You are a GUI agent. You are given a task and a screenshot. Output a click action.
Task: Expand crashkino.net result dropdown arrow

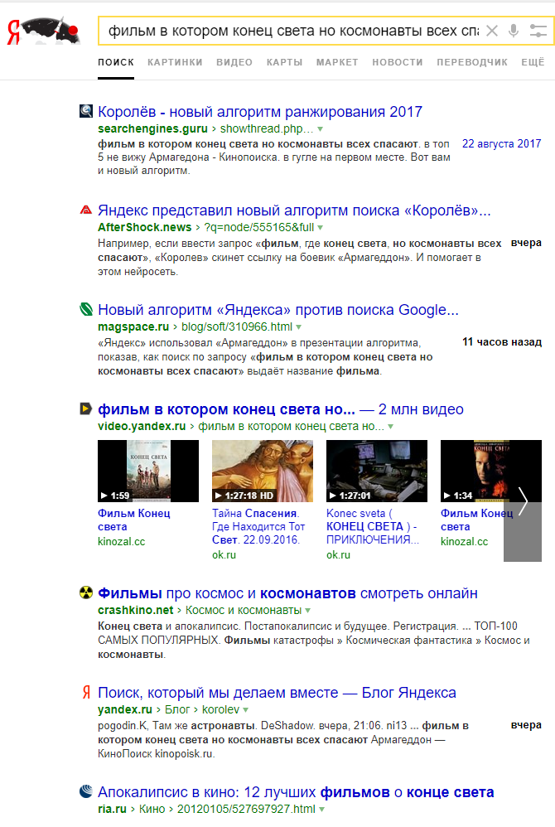[308, 611]
